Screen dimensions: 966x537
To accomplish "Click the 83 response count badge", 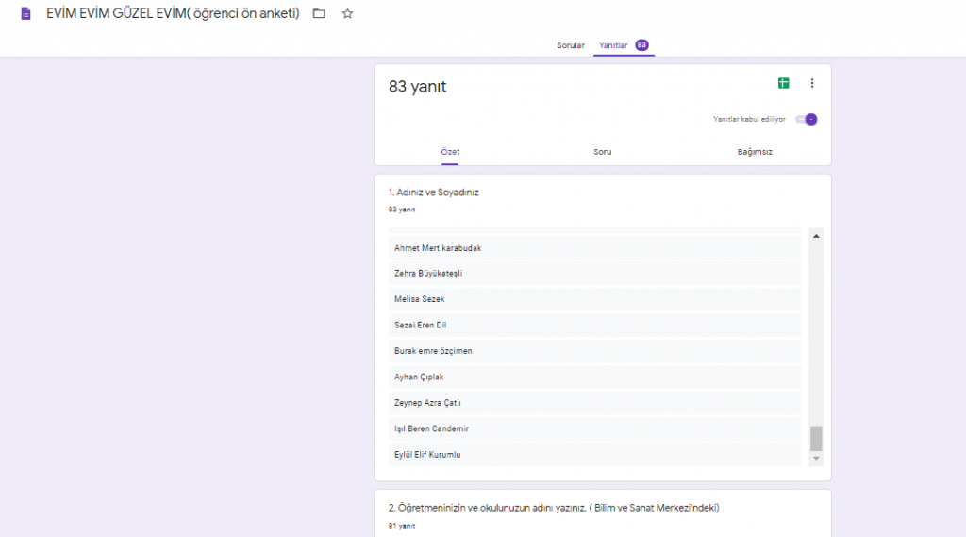I will coord(641,45).
